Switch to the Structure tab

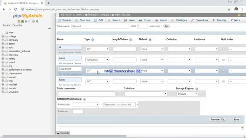click(83, 20)
